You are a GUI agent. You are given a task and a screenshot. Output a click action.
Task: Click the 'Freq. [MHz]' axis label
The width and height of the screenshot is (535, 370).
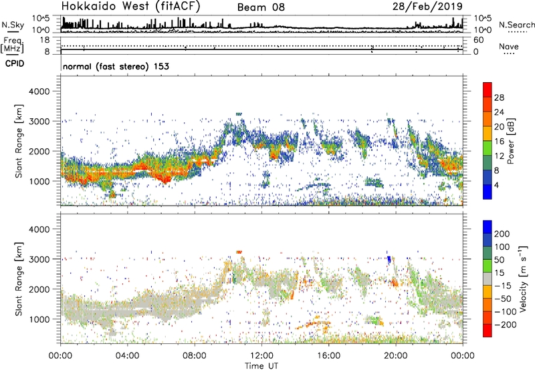(x=12, y=45)
